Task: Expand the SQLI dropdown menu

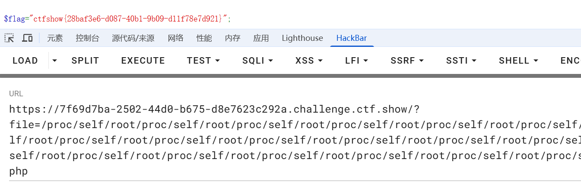Action: 258,61
